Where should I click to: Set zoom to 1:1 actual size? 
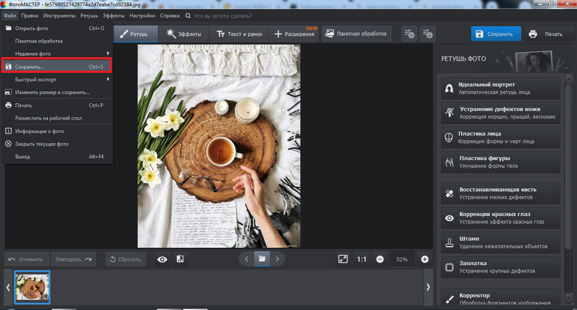click(361, 259)
